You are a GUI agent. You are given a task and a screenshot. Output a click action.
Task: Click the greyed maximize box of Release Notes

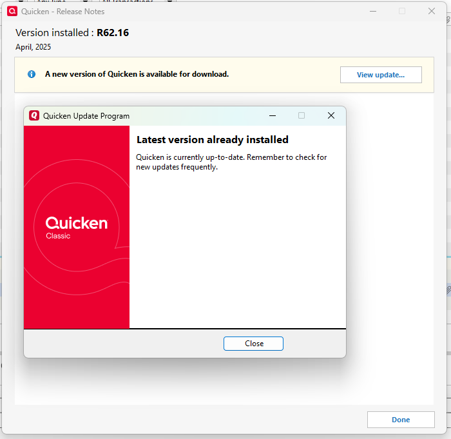(402, 11)
